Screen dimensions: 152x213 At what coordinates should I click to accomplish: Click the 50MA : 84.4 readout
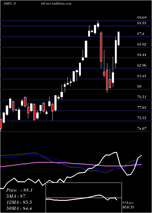[19, 208]
